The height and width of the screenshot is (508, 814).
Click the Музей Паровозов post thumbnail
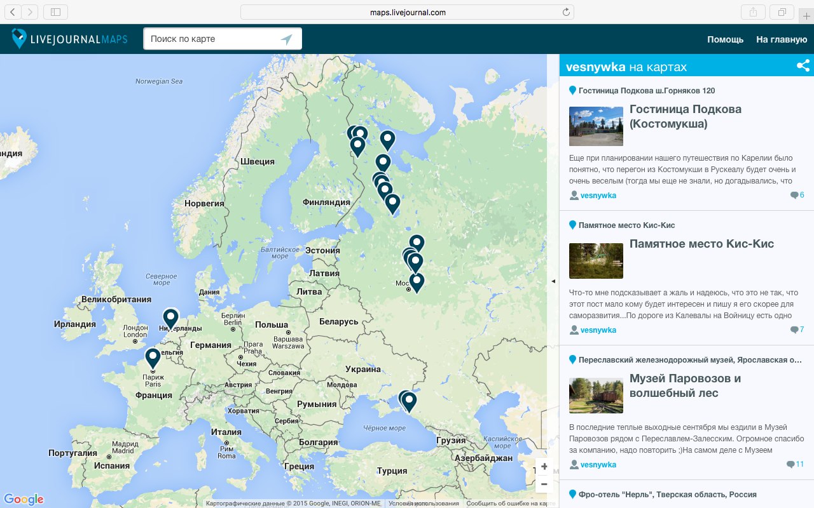point(596,396)
